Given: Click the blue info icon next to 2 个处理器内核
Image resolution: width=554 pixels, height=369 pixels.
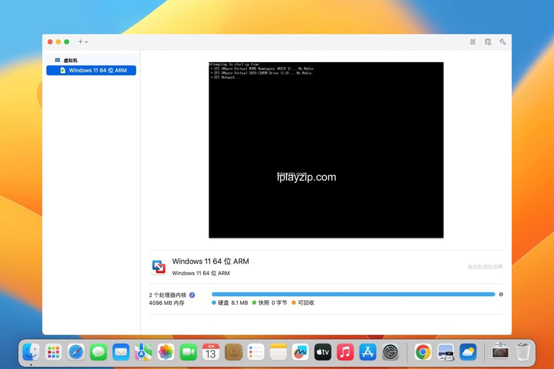Looking at the screenshot, I should click(x=192, y=295).
